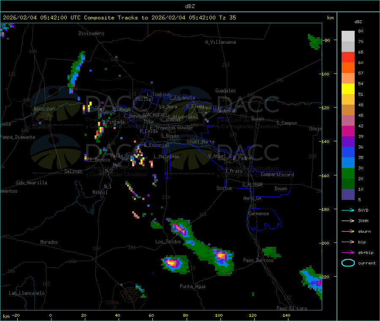Image resolution: width=380 pixels, height=321 pixels.
Task: Click the '100' tick on bottom axis
Action: [x=219, y=315]
